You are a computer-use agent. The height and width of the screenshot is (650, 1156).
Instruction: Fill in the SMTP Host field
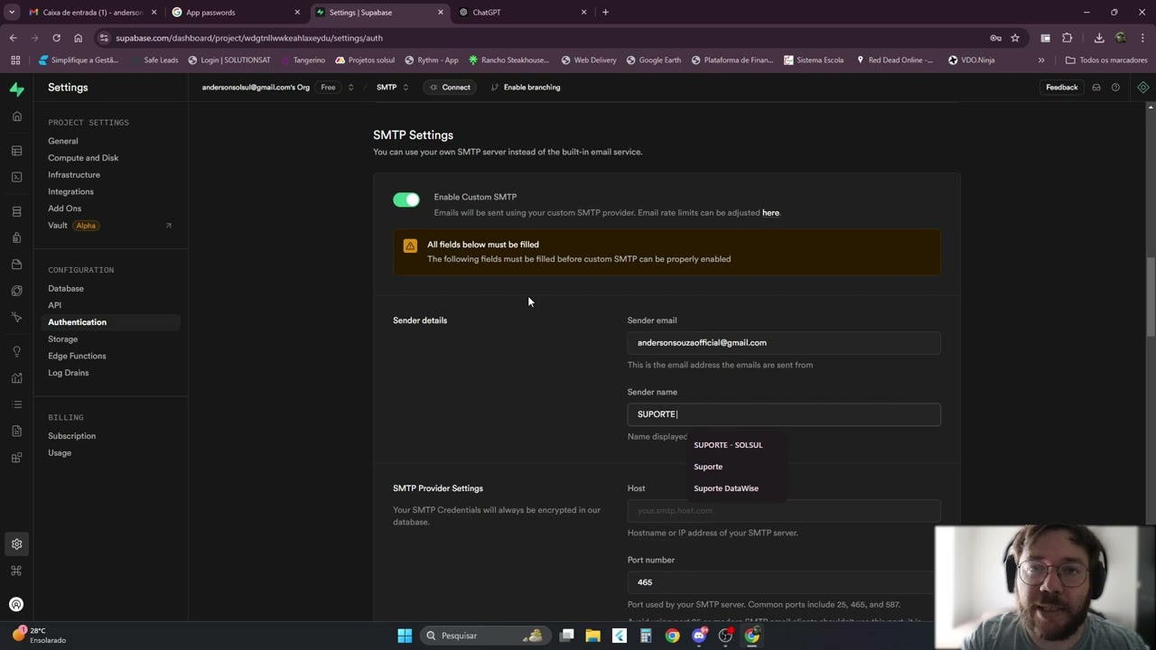click(x=784, y=511)
